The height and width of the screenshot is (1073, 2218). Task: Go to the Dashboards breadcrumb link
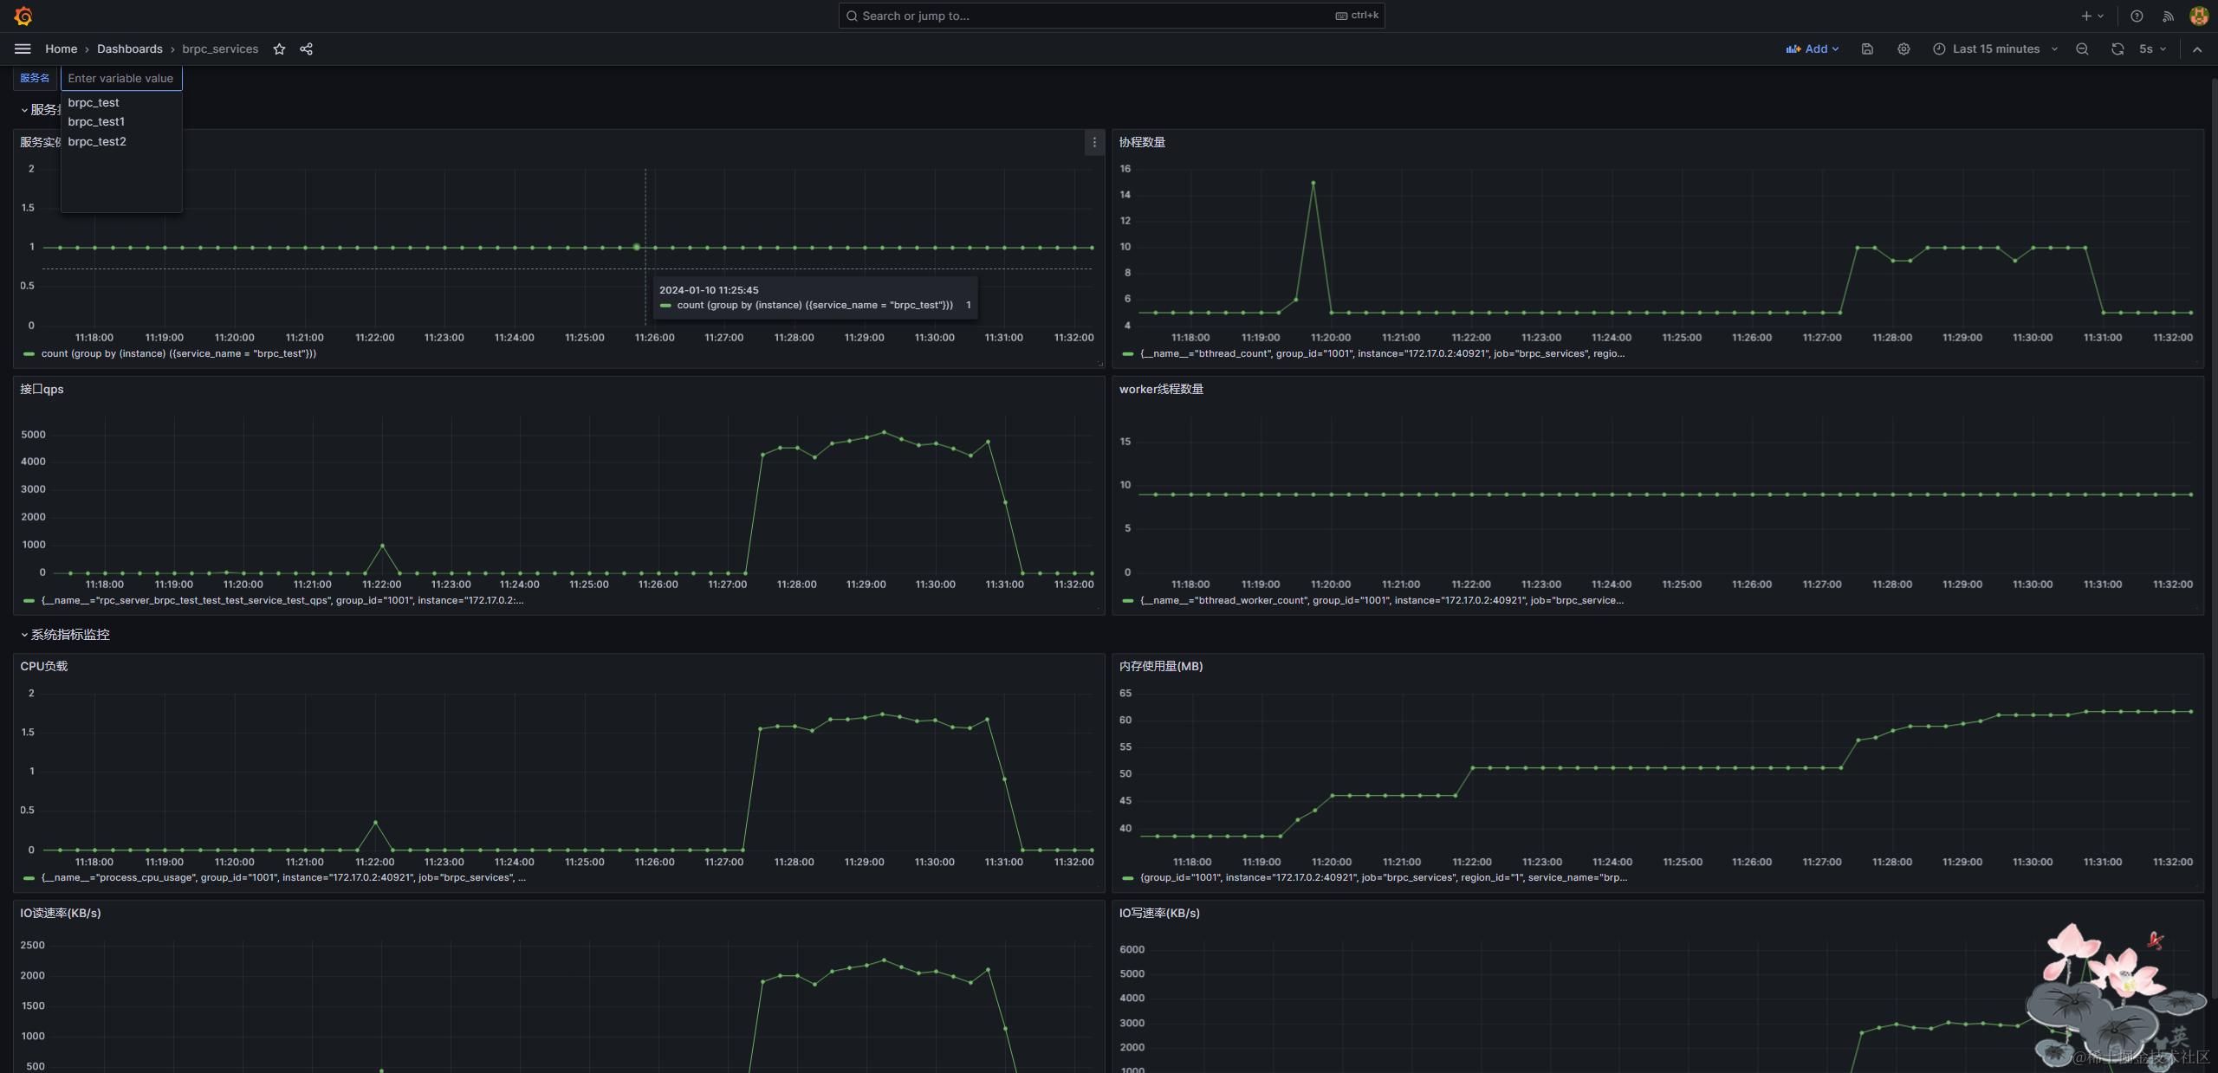[129, 49]
